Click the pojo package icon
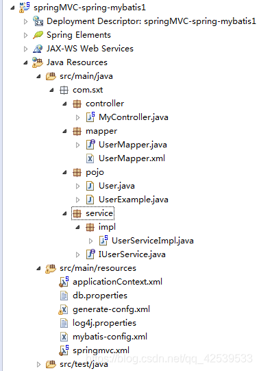The height and width of the screenshot is (371, 259). (77, 172)
